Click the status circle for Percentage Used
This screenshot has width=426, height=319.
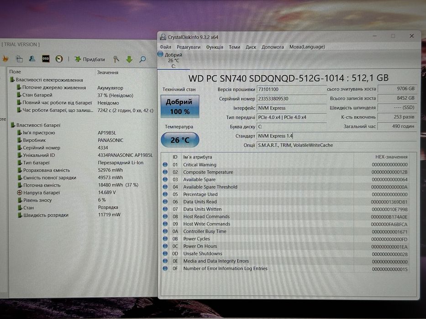165,194
